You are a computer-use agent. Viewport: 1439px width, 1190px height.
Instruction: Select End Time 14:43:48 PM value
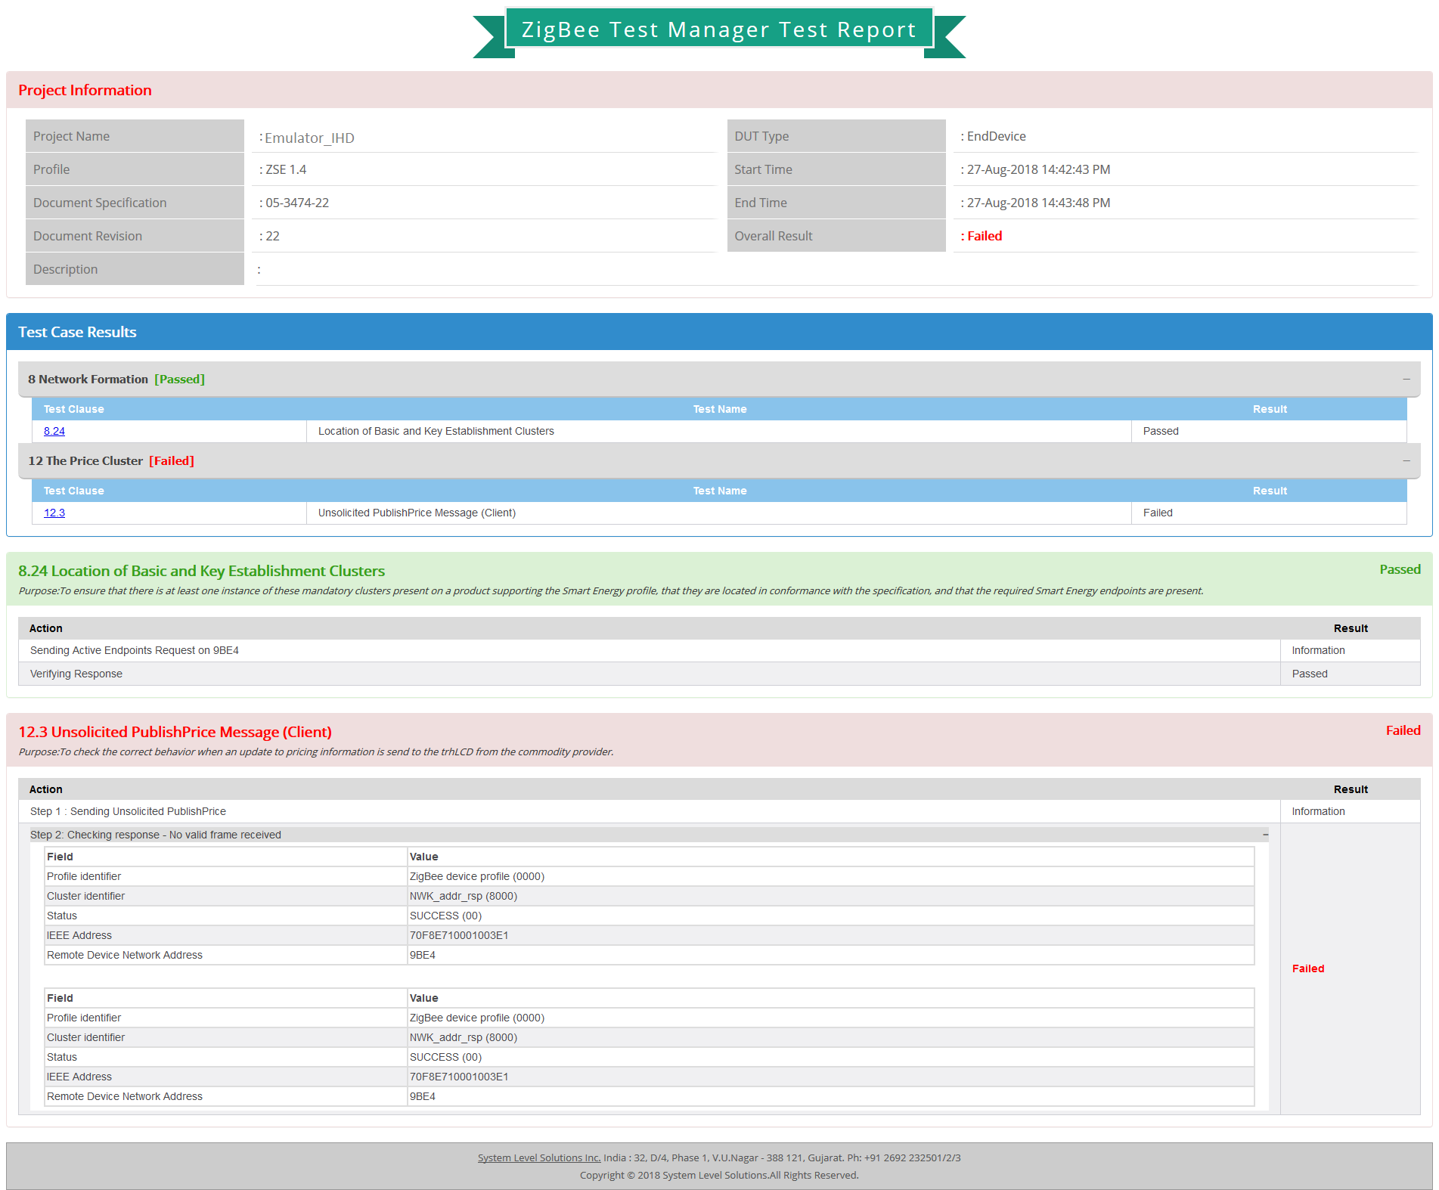(1038, 203)
